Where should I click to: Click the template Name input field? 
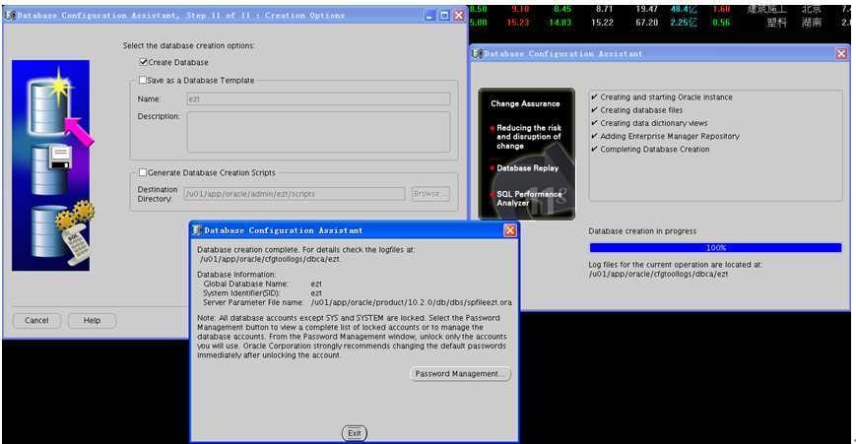318,98
